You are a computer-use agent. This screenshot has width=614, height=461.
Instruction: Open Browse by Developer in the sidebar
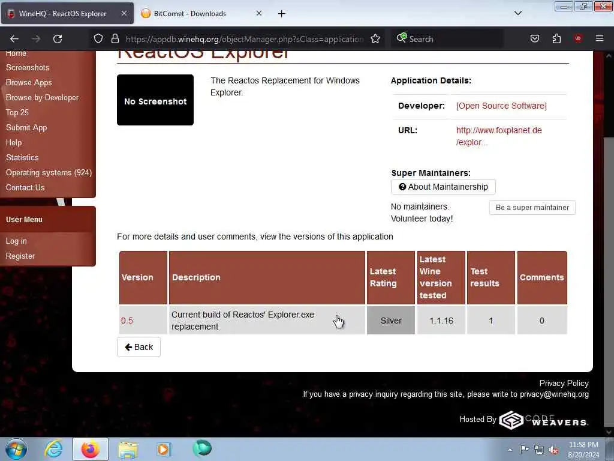point(42,98)
